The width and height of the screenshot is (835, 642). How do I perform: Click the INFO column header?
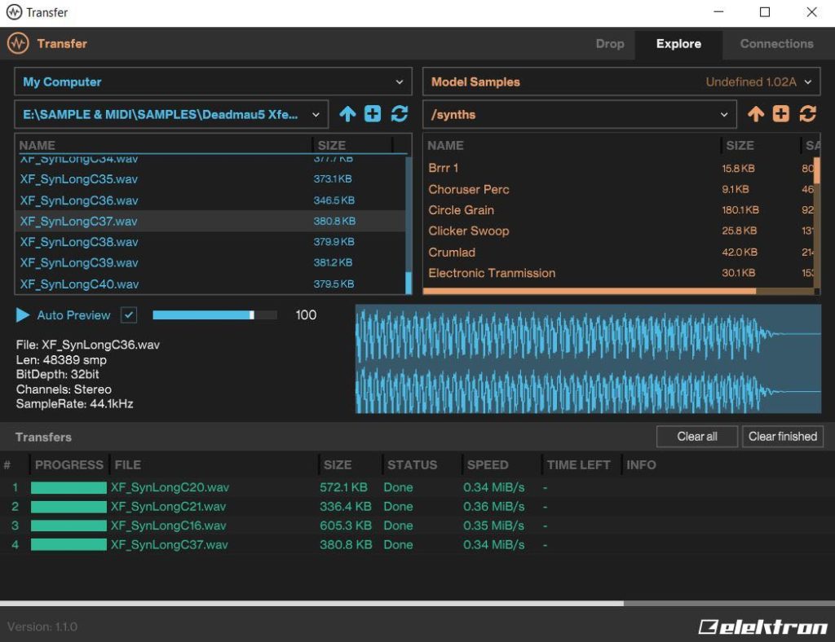point(641,465)
